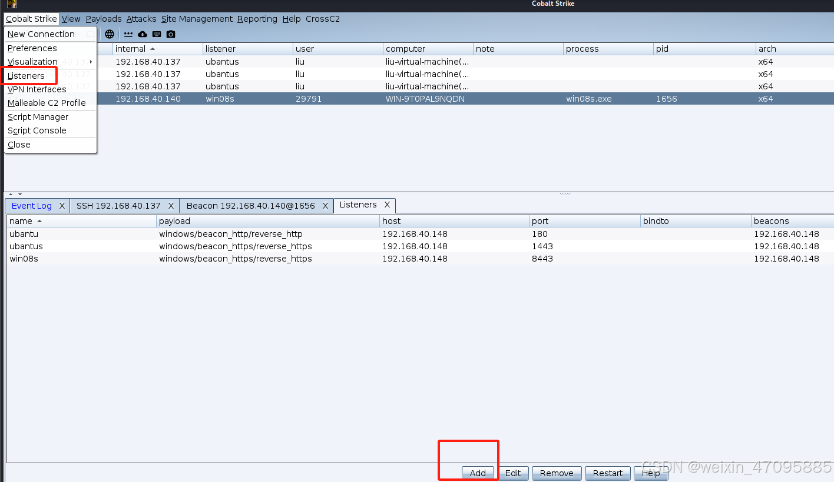
Task: Sort sessions by the computer column header
Action: [428, 49]
